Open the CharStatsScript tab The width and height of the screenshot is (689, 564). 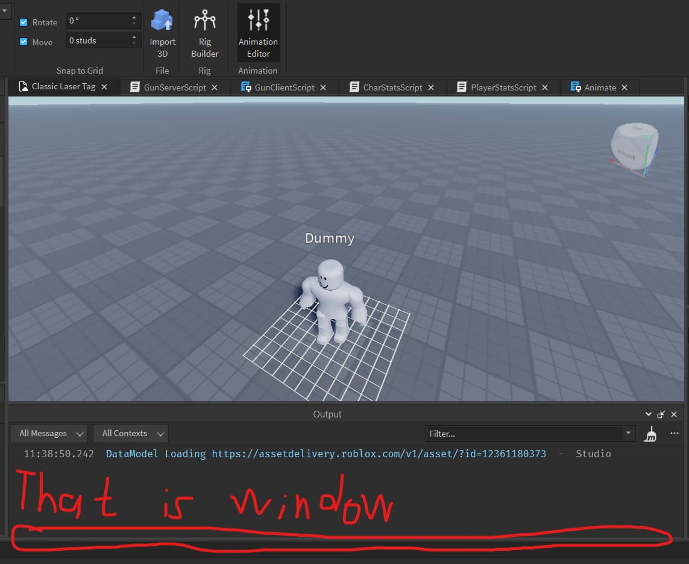(392, 87)
